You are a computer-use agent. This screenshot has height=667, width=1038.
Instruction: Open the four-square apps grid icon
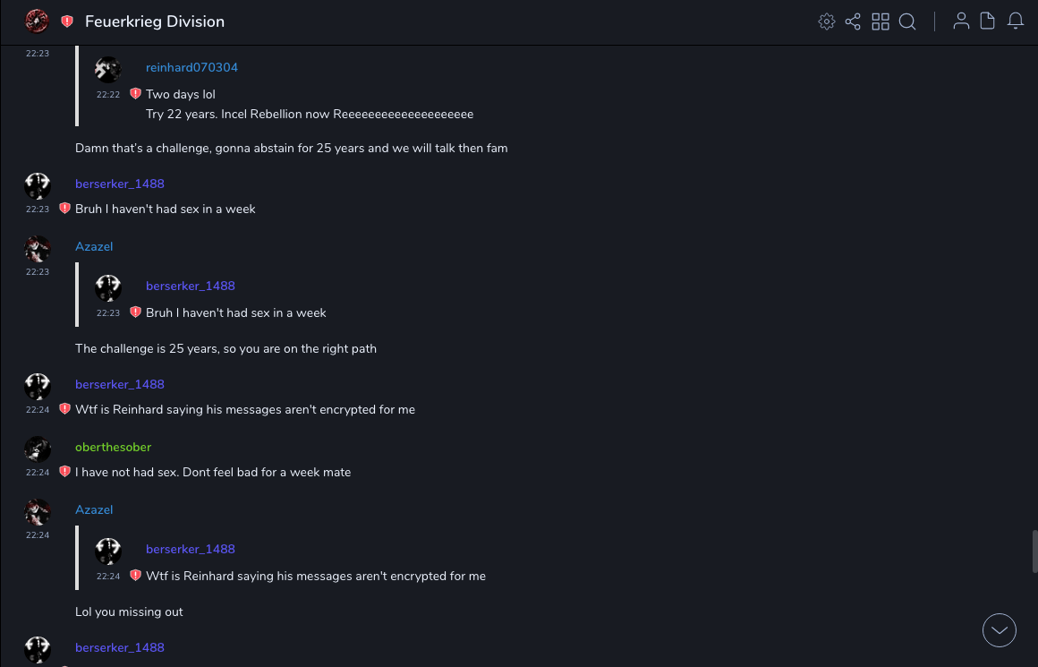click(x=881, y=21)
